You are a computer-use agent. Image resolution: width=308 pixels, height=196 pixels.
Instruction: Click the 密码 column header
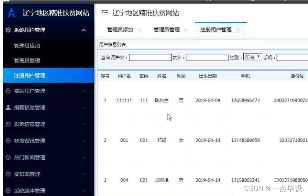[x=144, y=76]
